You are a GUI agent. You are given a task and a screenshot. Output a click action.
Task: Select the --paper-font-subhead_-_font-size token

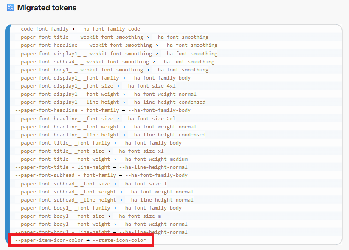point(62,184)
